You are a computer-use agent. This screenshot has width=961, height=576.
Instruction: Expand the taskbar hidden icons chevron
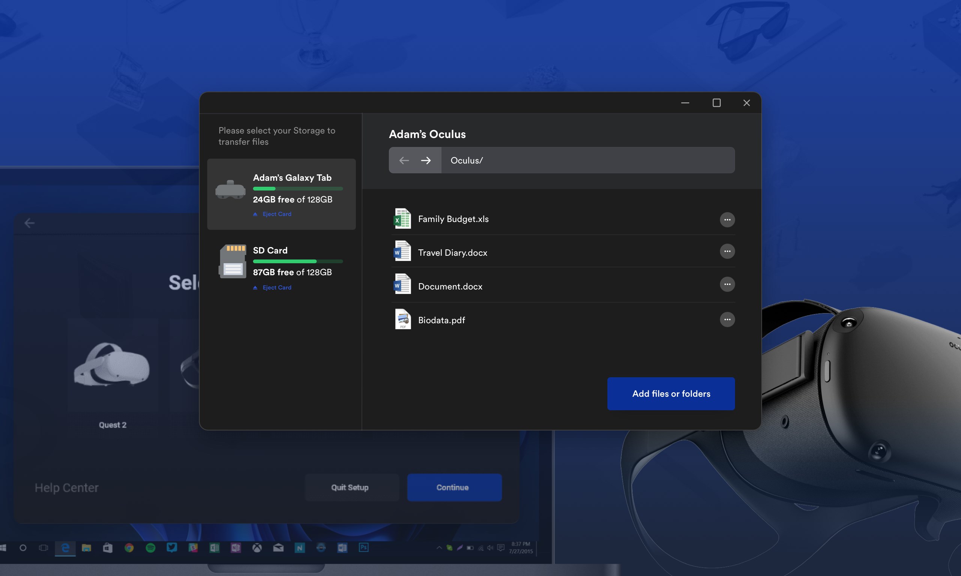click(x=438, y=547)
